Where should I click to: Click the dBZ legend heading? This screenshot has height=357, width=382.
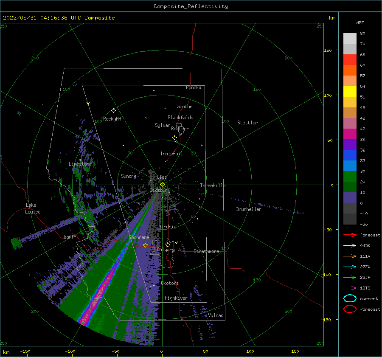pos(360,22)
